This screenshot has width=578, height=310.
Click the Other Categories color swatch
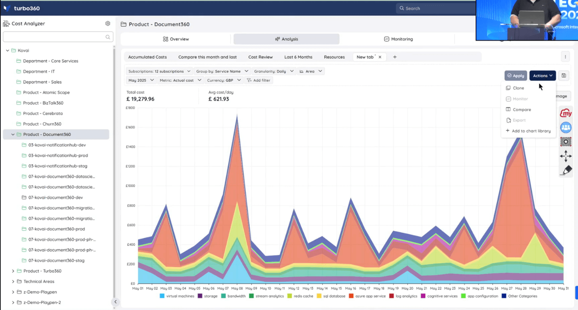504,296
